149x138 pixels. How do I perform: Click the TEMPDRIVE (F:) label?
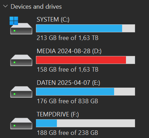pyautogui.click(x=58, y=114)
